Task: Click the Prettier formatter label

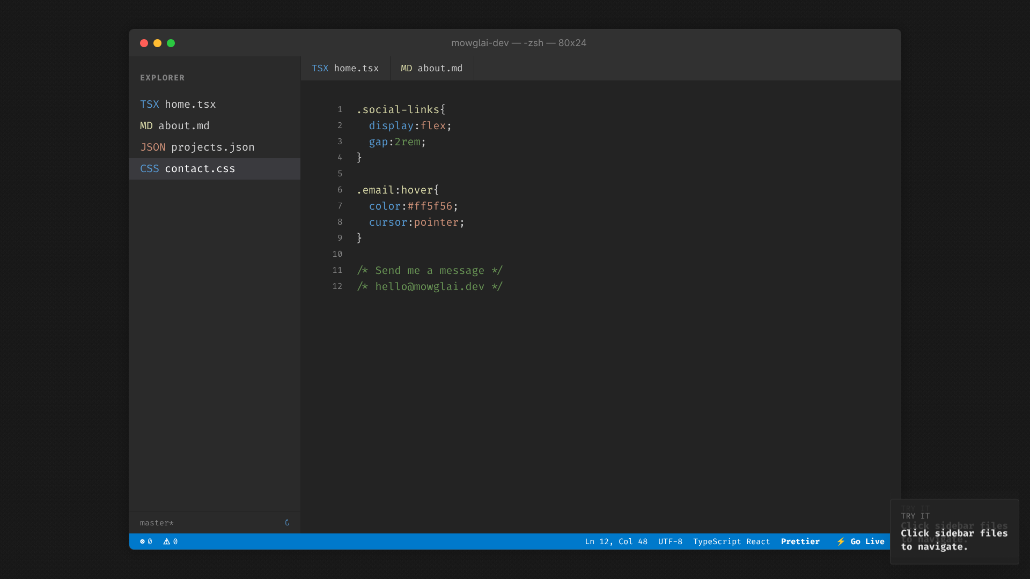Action: coord(800,541)
